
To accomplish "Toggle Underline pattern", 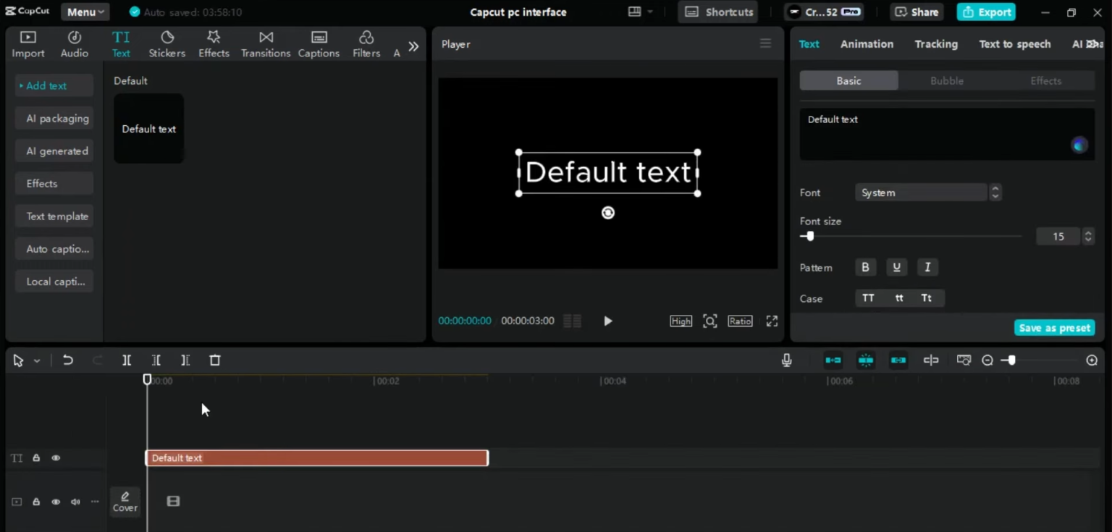I will point(896,267).
